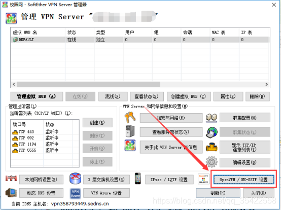
Task: Click listener 创建(R) create button
Action: tap(97, 123)
